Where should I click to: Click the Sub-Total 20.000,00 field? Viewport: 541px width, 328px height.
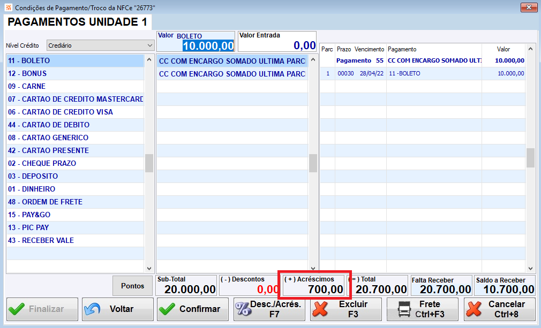(x=186, y=285)
